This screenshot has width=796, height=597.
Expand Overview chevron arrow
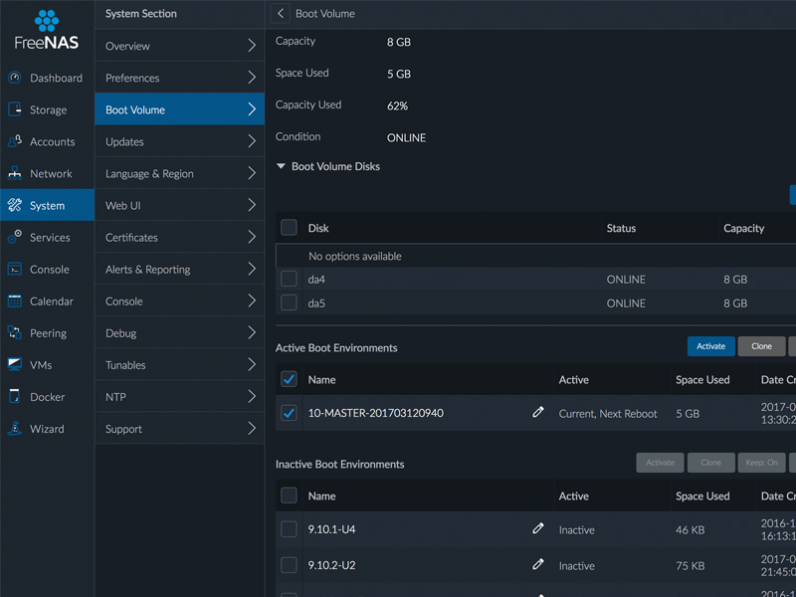[252, 46]
